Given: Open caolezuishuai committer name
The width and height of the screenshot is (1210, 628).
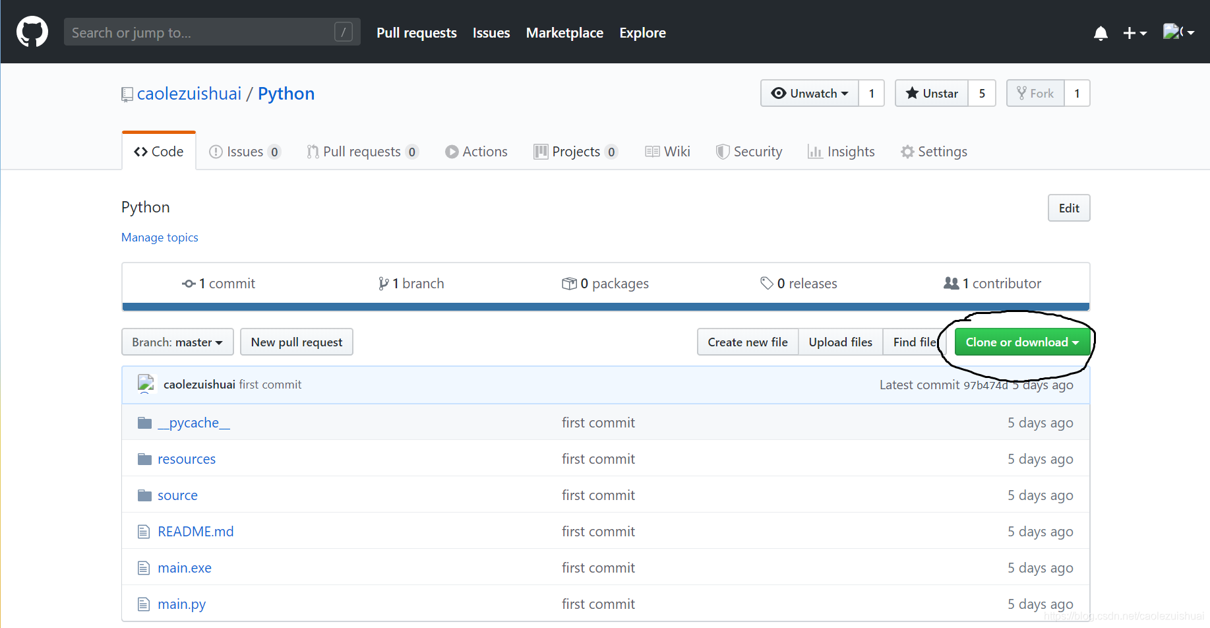Looking at the screenshot, I should click(199, 385).
